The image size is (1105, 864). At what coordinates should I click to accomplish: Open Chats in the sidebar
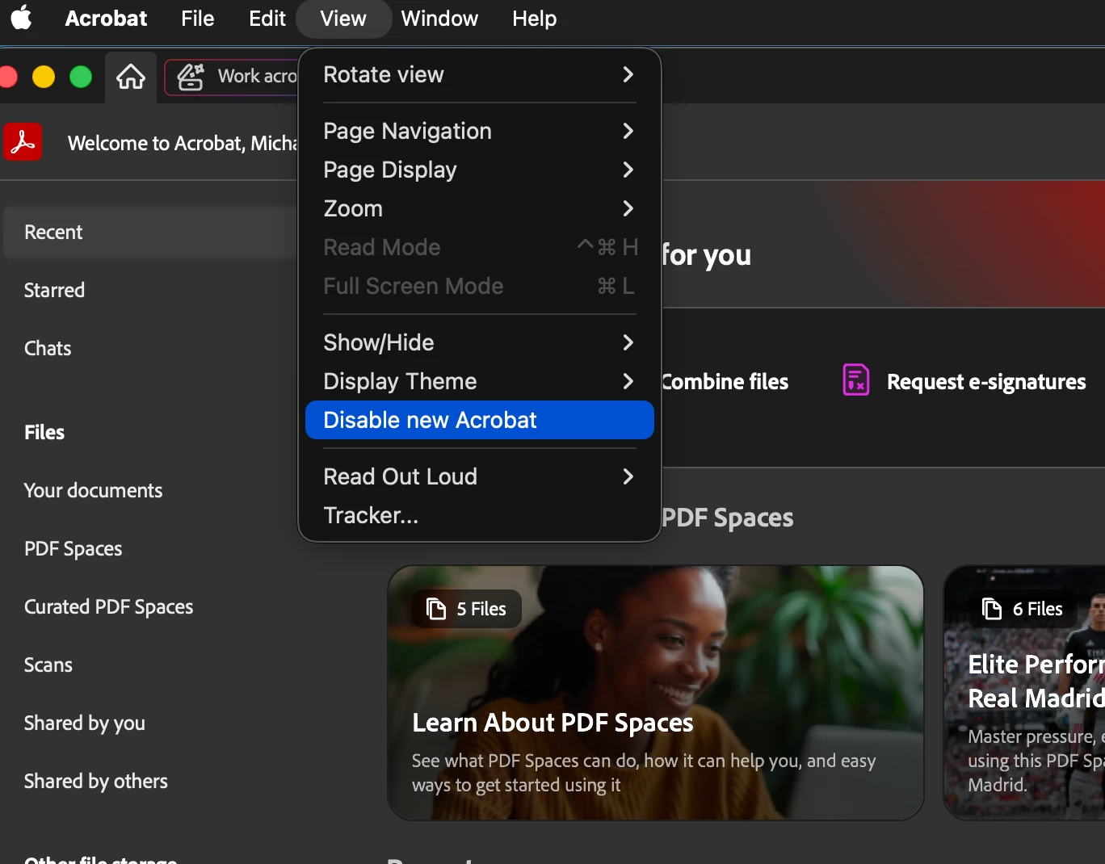(x=48, y=349)
